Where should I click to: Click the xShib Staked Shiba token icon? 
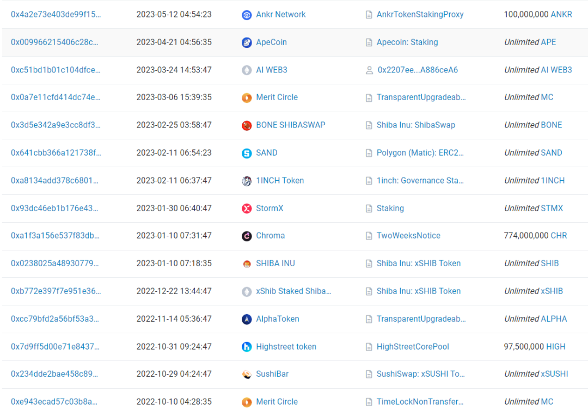tap(247, 292)
